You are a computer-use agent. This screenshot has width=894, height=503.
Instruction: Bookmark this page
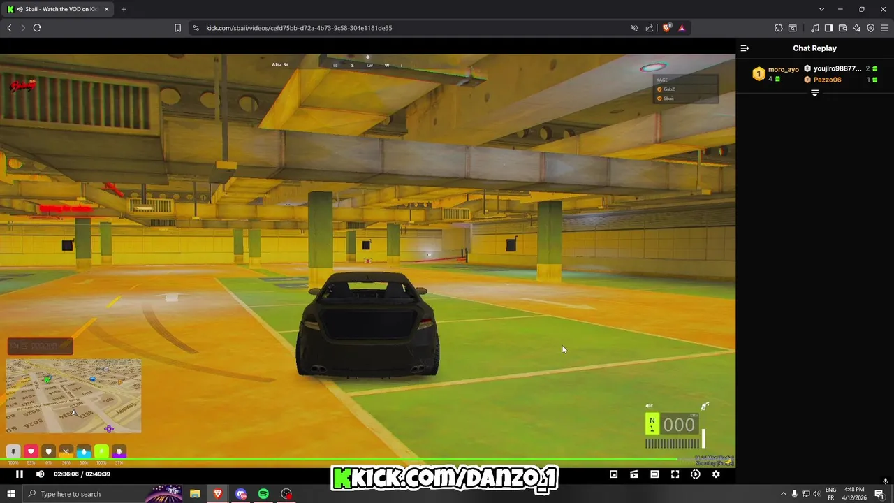click(177, 28)
